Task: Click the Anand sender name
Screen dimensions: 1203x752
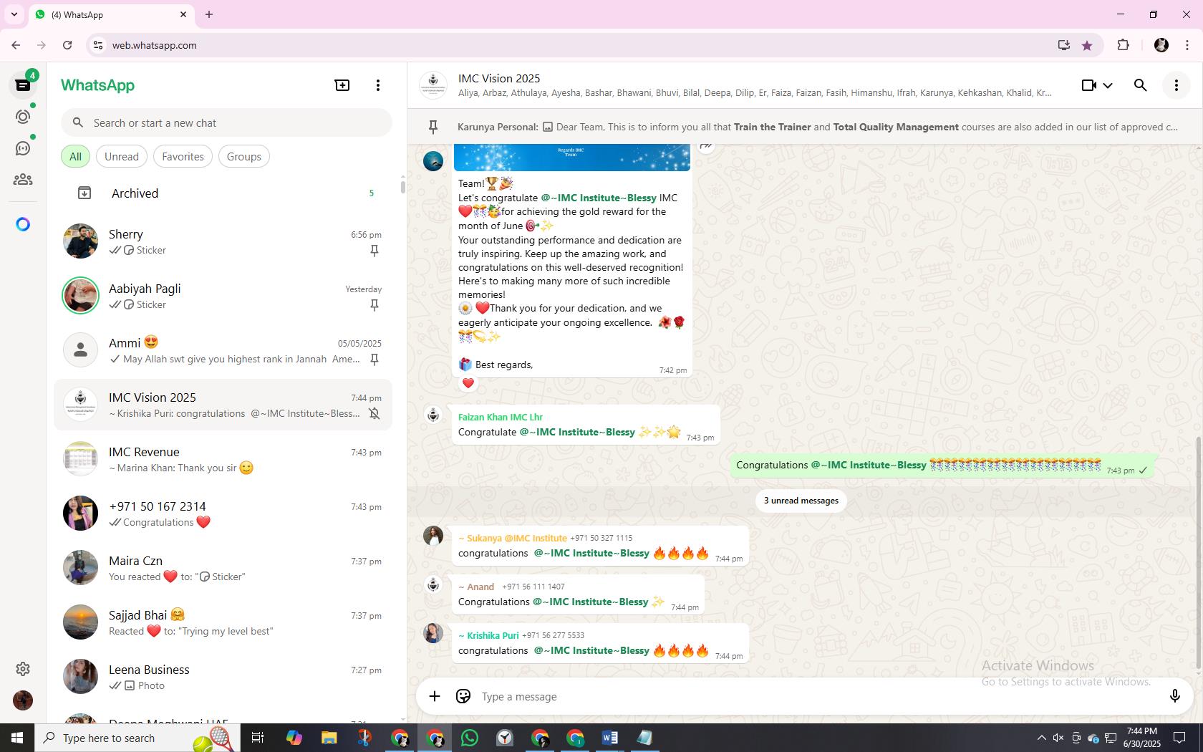Action: click(x=476, y=587)
